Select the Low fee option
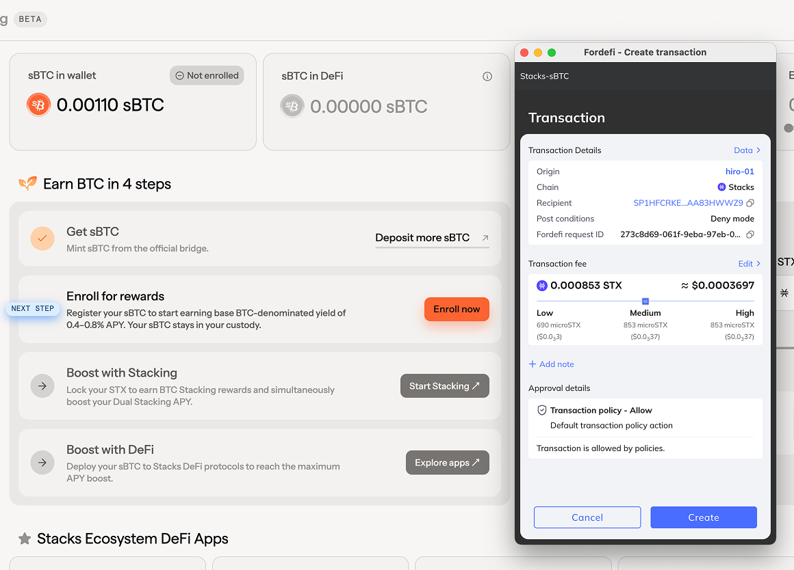The height and width of the screenshot is (570, 794). click(545, 313)
